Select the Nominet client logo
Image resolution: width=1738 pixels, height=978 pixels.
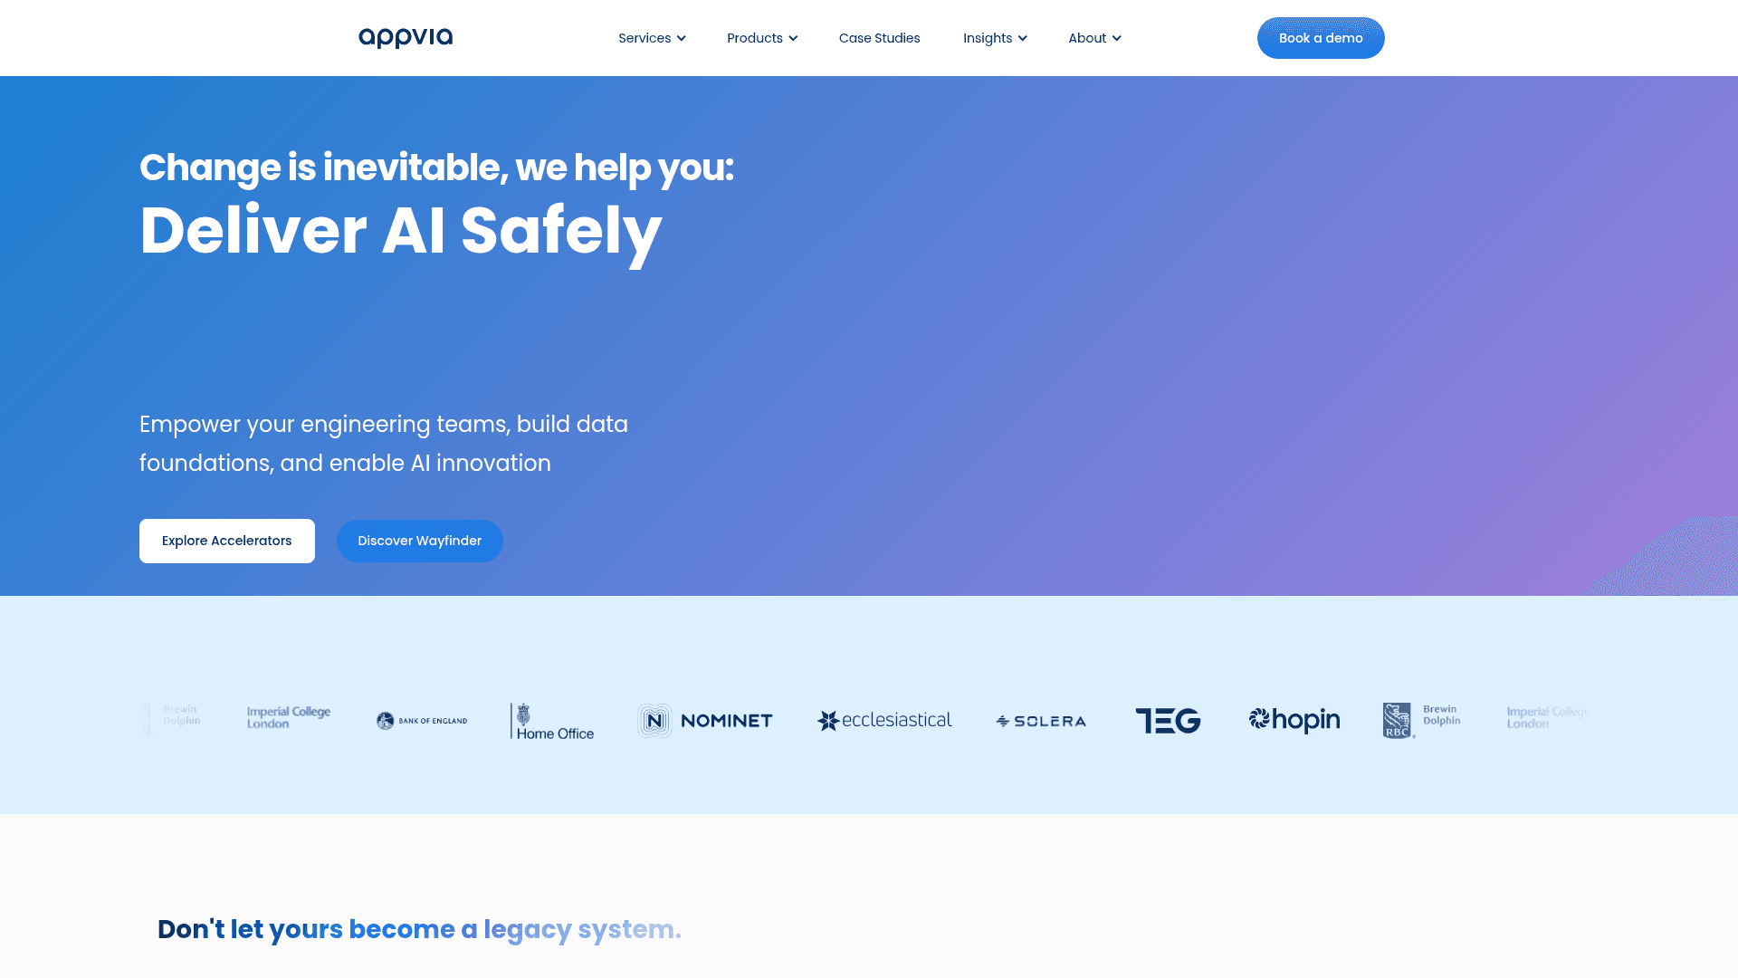coord(705,720)
